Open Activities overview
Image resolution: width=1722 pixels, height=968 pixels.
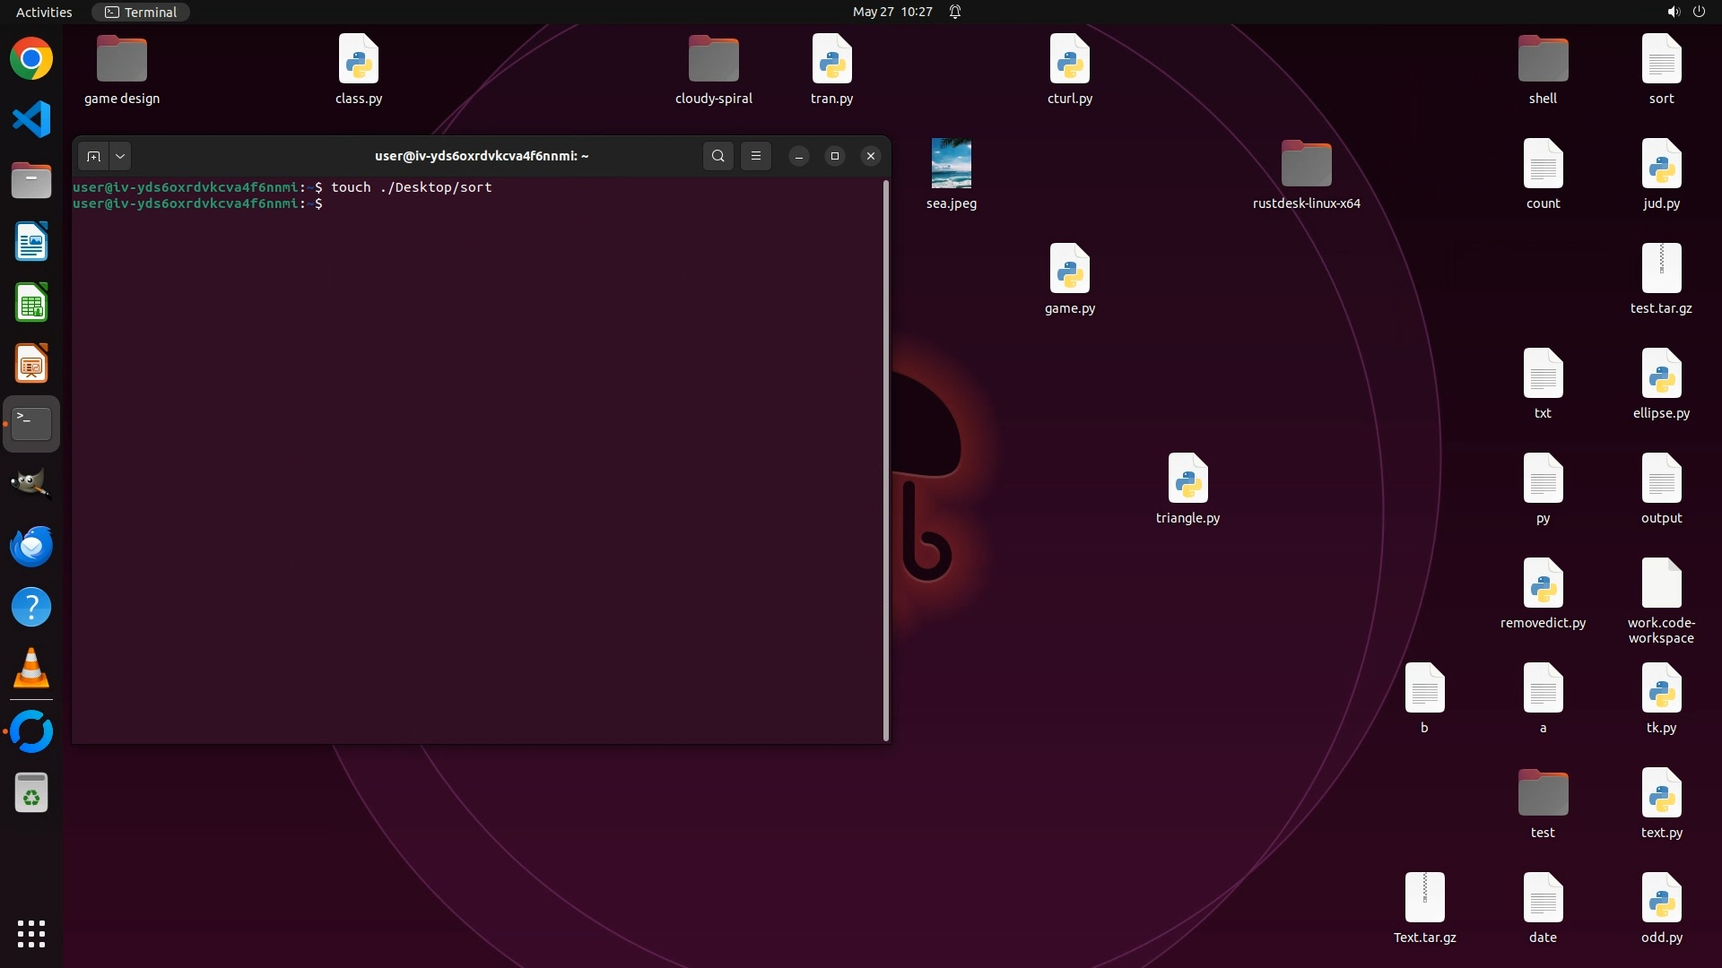coord(44,12)
